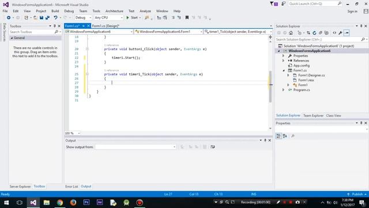This screenshot has height=208, width=369.
Task: Switch to the Error List tab
Action: (71, 186)
